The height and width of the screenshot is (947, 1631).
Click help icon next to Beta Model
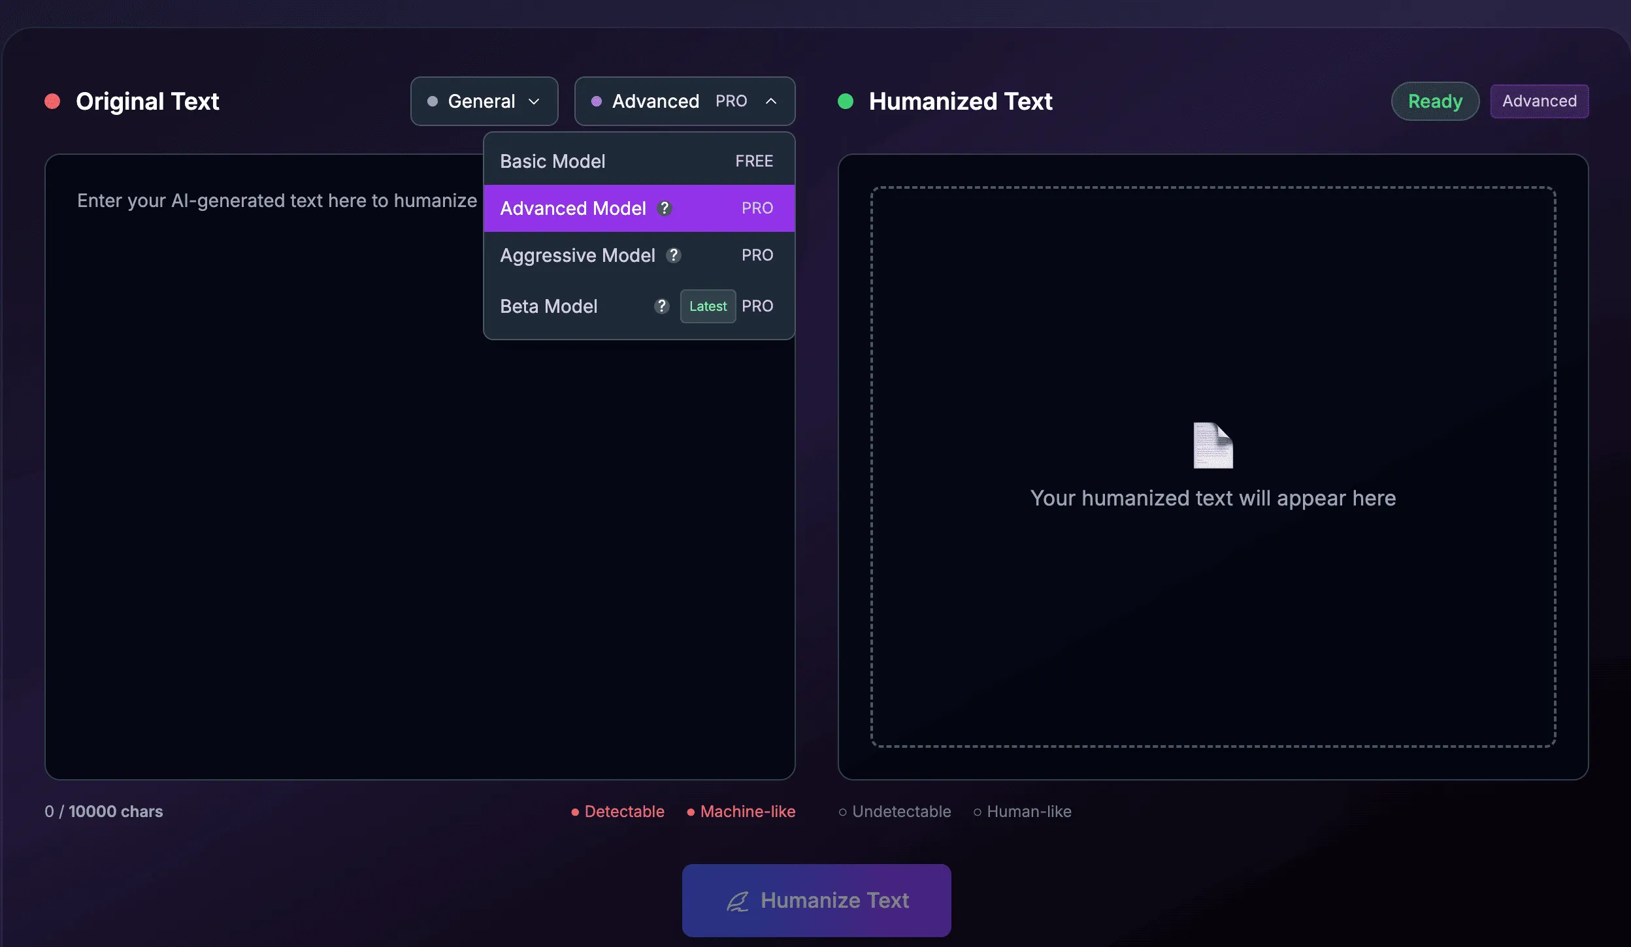(662, 306)
